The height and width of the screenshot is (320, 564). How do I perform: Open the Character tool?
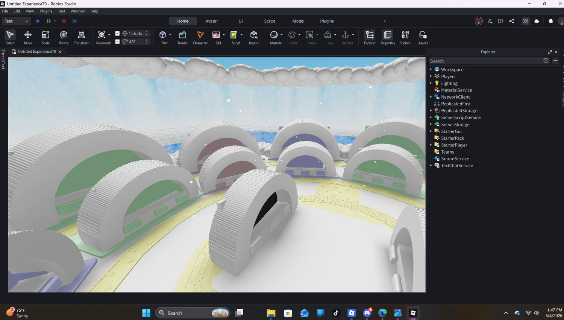click(x=200, y=37)
